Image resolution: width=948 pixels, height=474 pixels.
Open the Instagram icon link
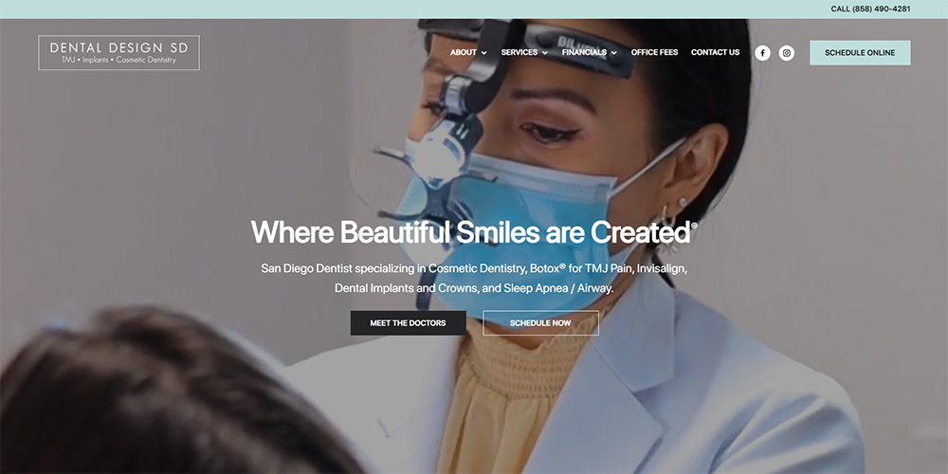787,53
